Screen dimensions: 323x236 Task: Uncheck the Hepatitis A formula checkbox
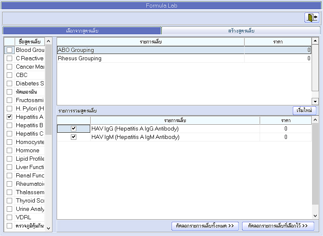click(x=10, y=117)
